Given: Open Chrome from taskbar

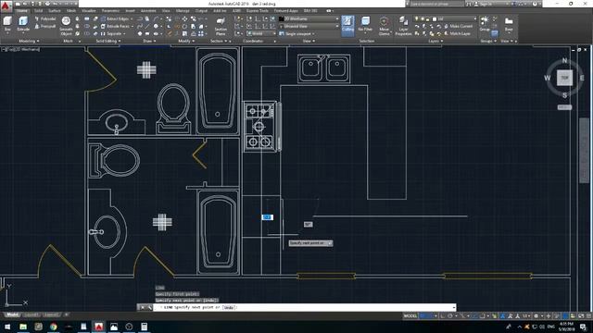Looking at the screenshot, I should click(x=54, y=327).
